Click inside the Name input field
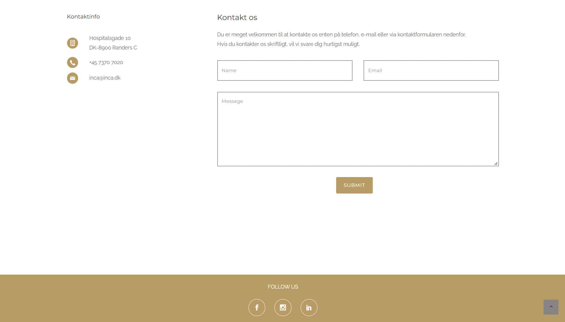565x322 pixels. pyautogui.click(x=284, y=70)
